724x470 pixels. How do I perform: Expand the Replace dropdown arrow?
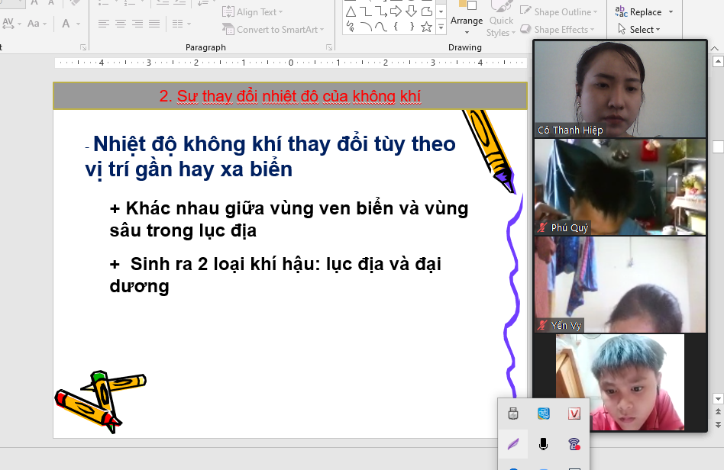pos(671,12)
